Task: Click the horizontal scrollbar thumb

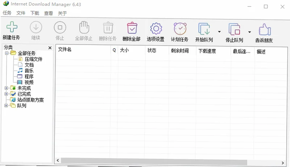Action: 154,162
